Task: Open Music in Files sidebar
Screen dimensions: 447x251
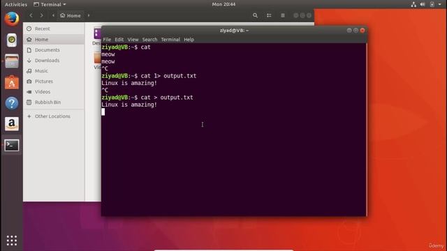Action: [54, 71]
